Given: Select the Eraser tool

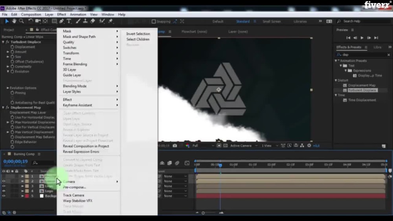Looking at the screenshot, I should [92, 21].
